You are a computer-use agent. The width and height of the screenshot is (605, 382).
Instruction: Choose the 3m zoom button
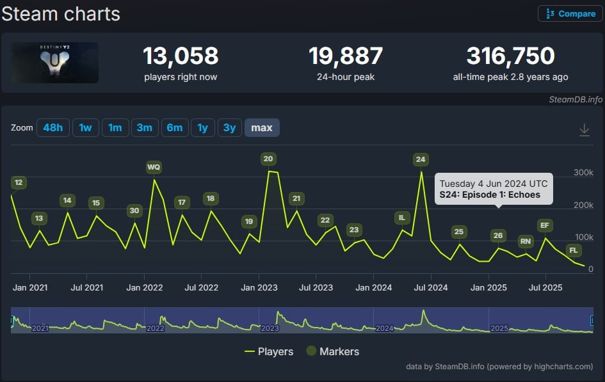coord(145,128)
